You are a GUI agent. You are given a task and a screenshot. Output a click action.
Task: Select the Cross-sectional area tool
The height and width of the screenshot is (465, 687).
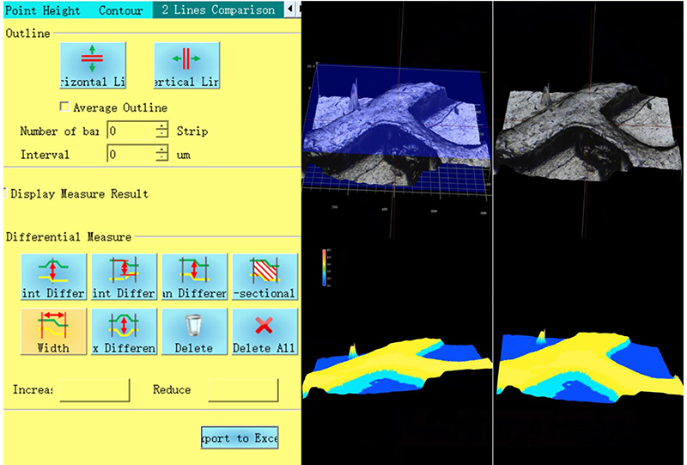point(265,277)
